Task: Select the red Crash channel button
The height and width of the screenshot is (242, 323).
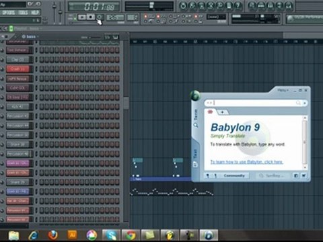Action: coord(17,69)
